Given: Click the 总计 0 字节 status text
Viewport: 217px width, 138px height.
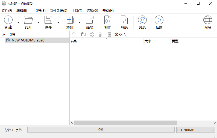Looking at the screenshot, I should tap(13, 130).
